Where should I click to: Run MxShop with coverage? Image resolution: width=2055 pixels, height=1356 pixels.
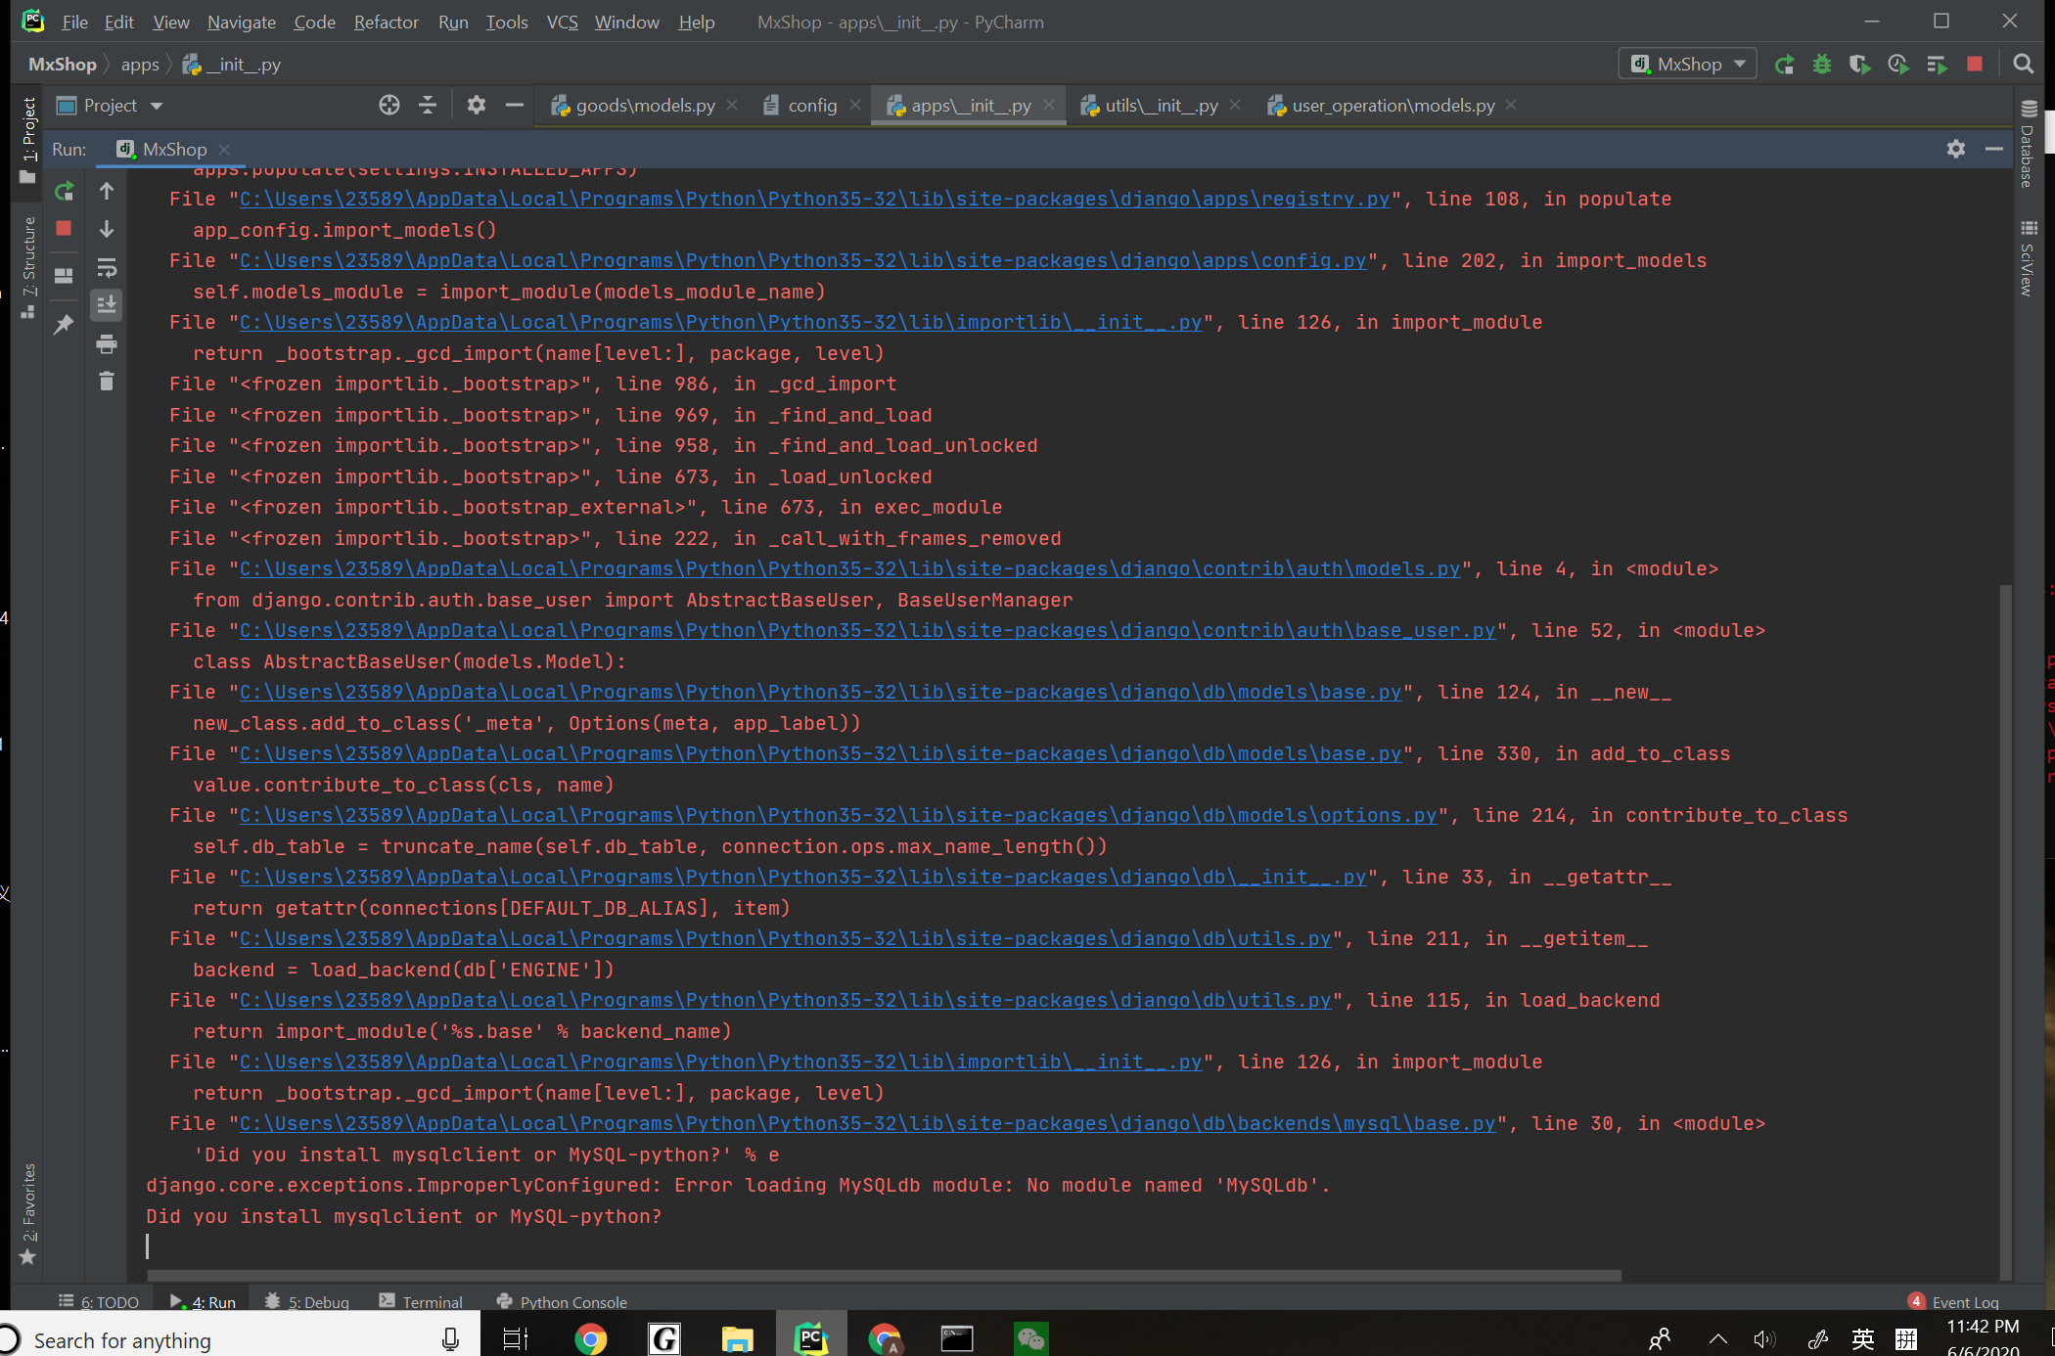1859,65
